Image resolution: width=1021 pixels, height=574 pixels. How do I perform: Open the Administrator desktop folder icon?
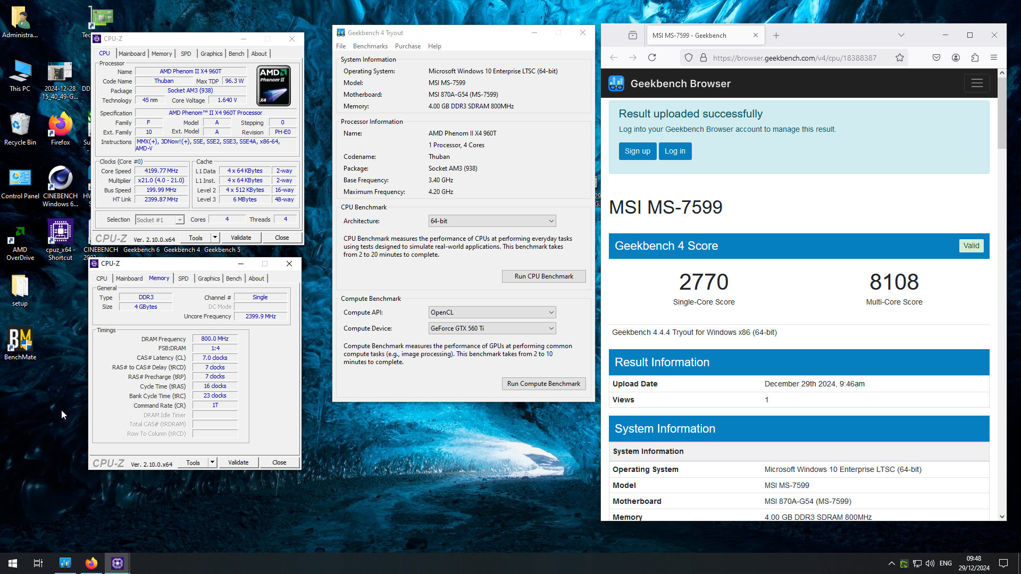20,22
